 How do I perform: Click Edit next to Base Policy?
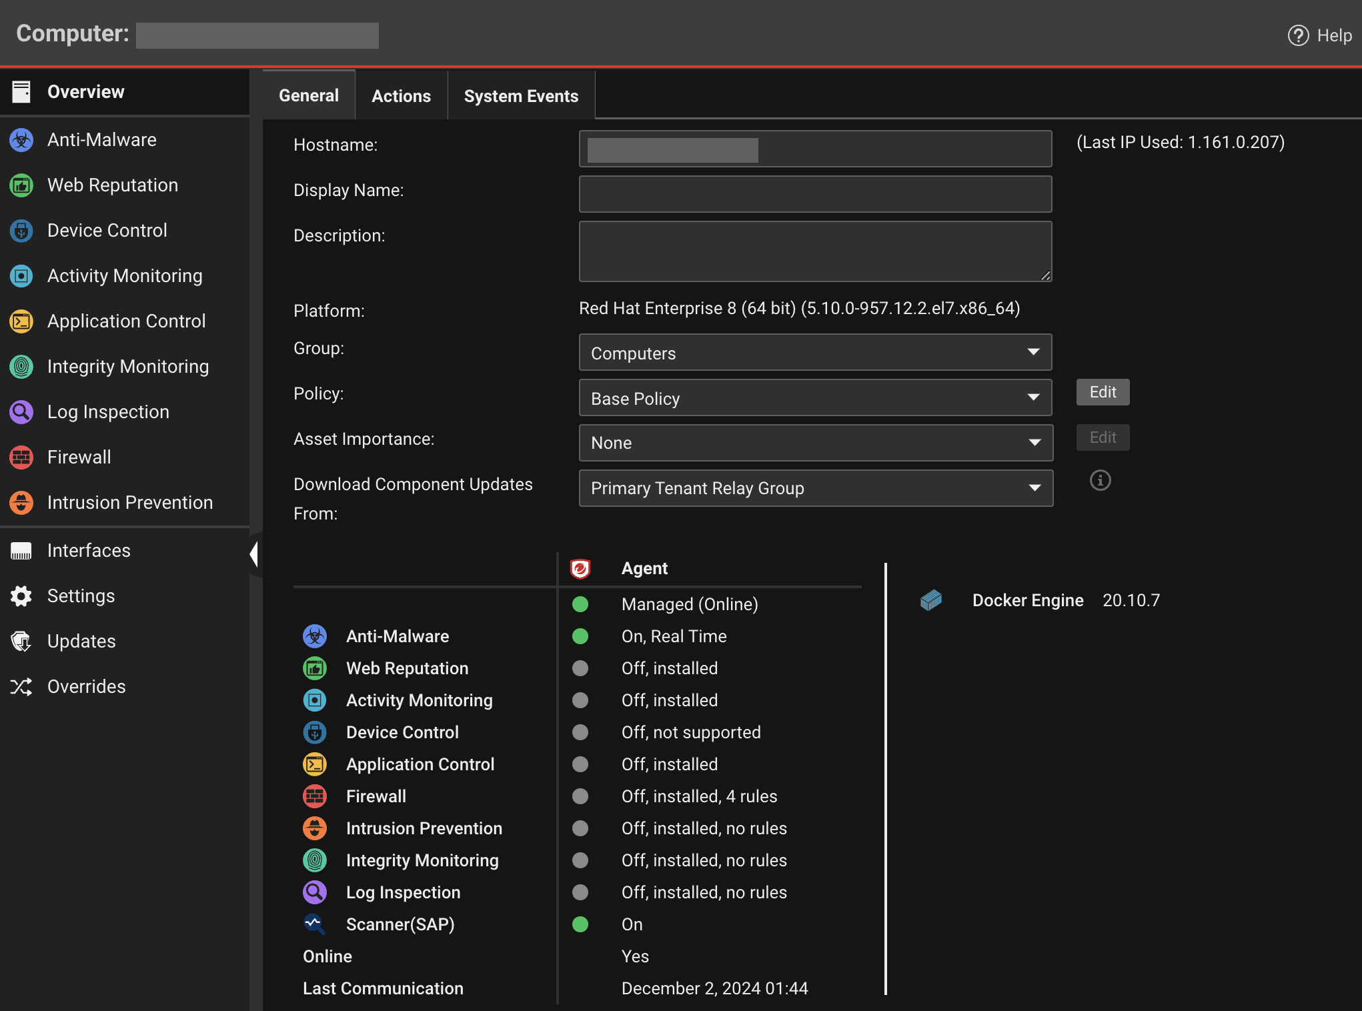1102,392
